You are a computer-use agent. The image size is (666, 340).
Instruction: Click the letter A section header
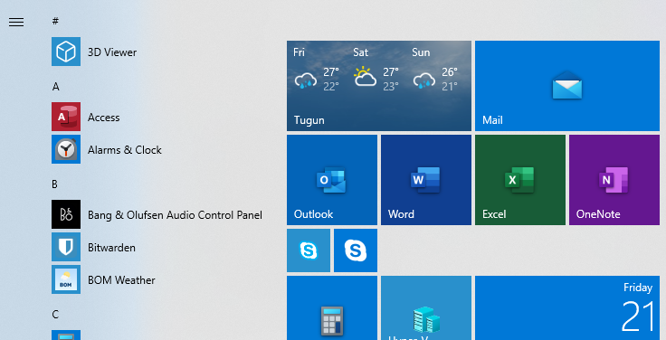55,87
